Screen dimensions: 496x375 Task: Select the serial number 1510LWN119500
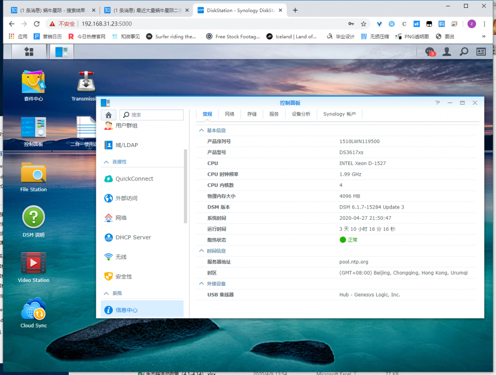359,141
